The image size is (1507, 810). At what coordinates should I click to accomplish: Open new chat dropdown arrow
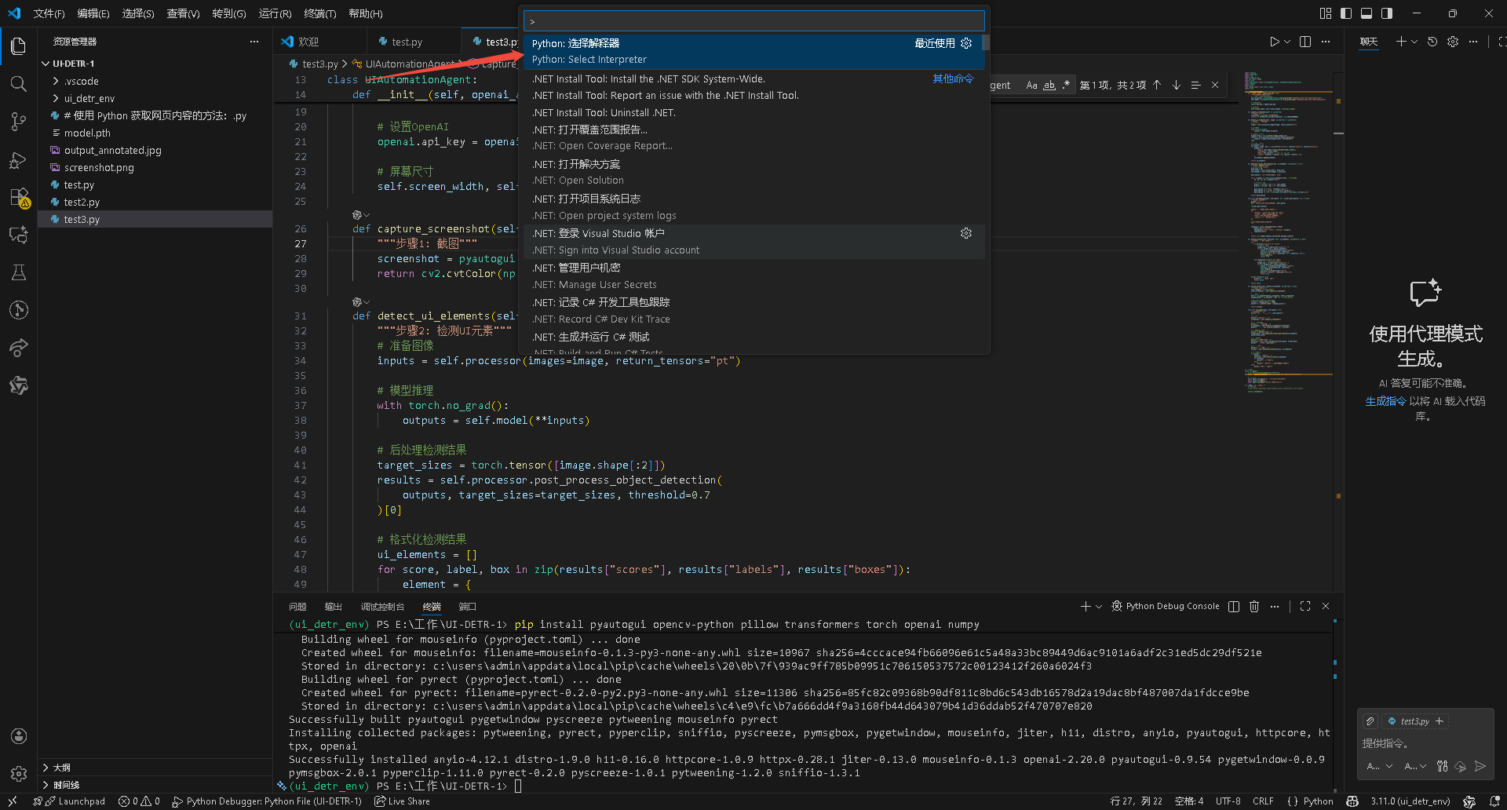pos(1414,42)
